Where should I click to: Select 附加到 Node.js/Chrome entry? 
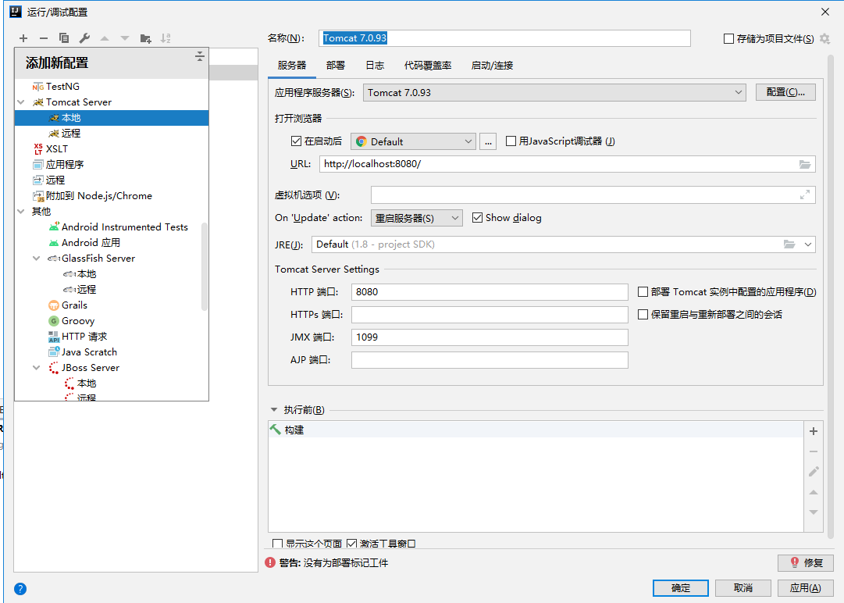(112, 196)
